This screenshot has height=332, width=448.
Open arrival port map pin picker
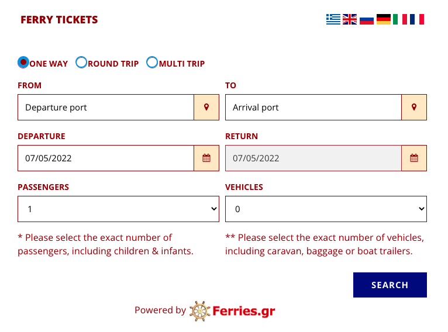click(414, 108)
